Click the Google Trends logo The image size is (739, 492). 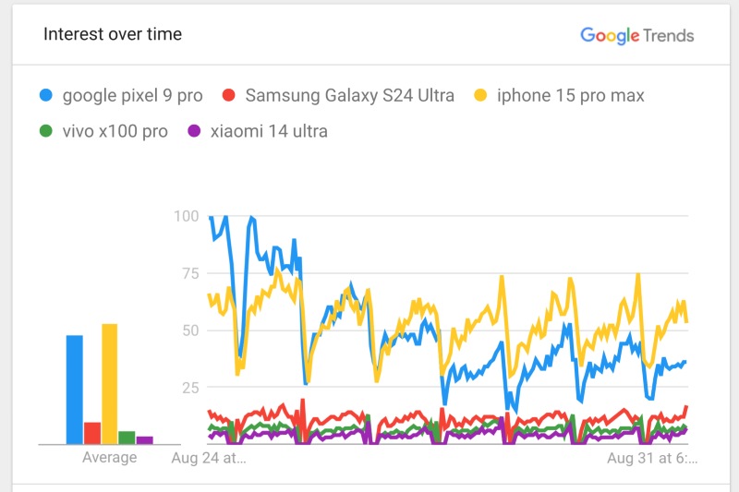pyautogui.click(x=636, y=35)
